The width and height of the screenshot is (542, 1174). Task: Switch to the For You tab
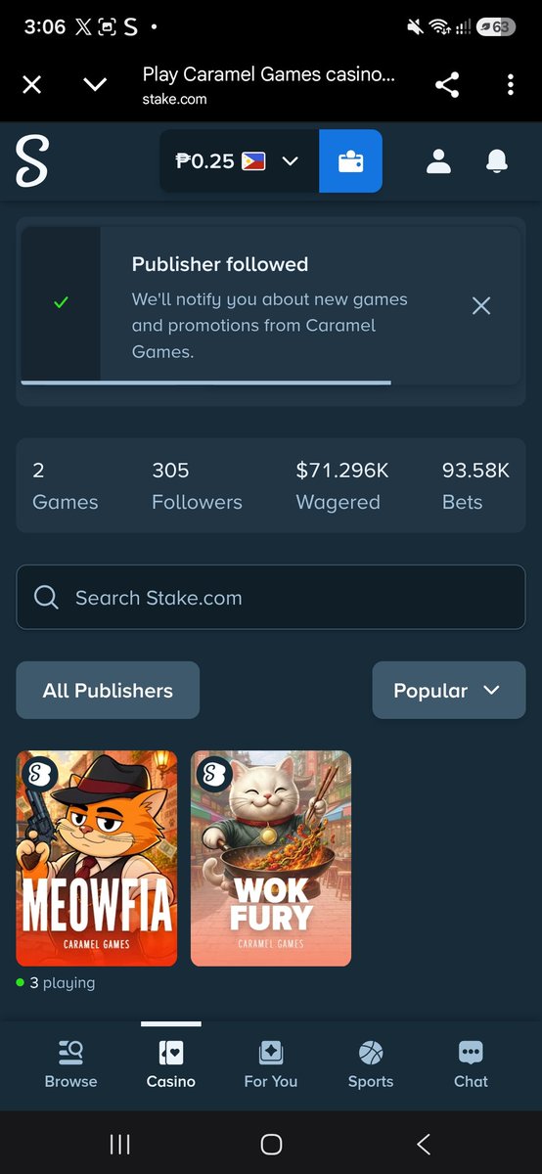[271, 1064]
